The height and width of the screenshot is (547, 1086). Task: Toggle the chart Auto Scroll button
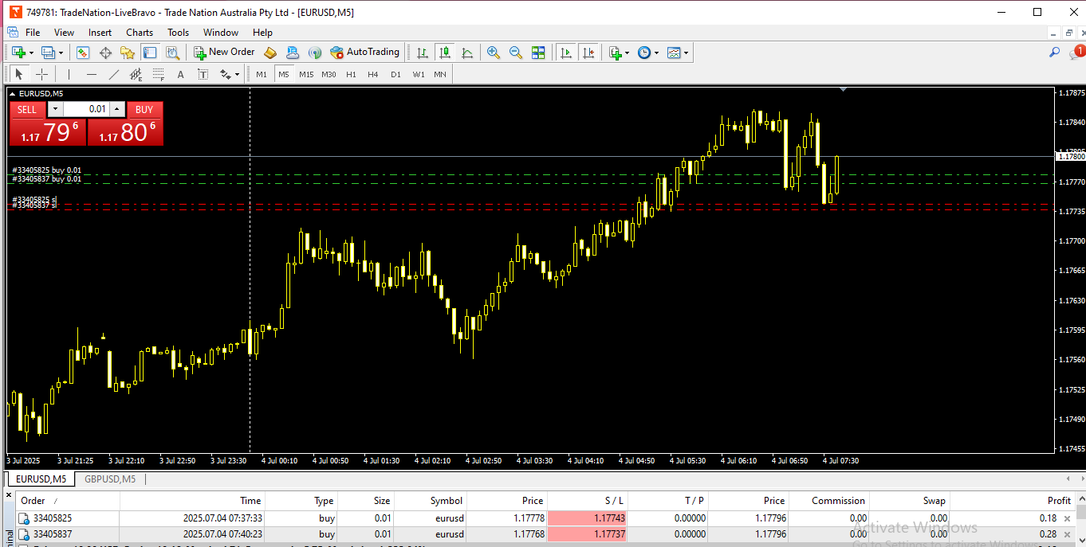tap(565, 53)
